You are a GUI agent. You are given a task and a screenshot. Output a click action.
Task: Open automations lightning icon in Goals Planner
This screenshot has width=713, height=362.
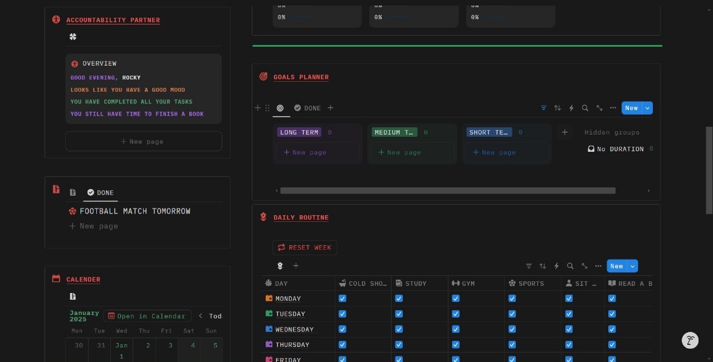click(572, 108)
